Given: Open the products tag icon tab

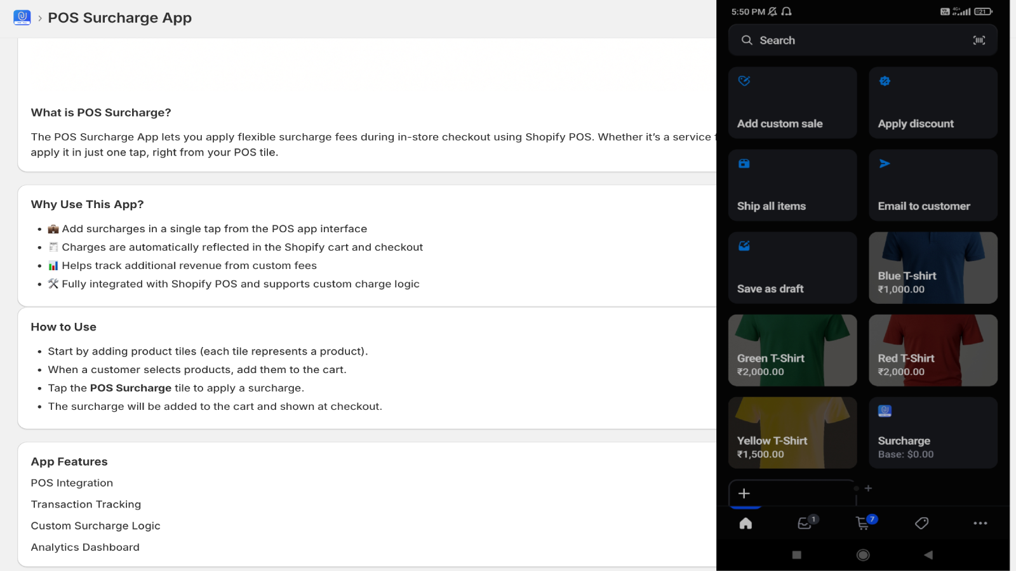Looking at the screenshot, I should (x=921, y=523).
